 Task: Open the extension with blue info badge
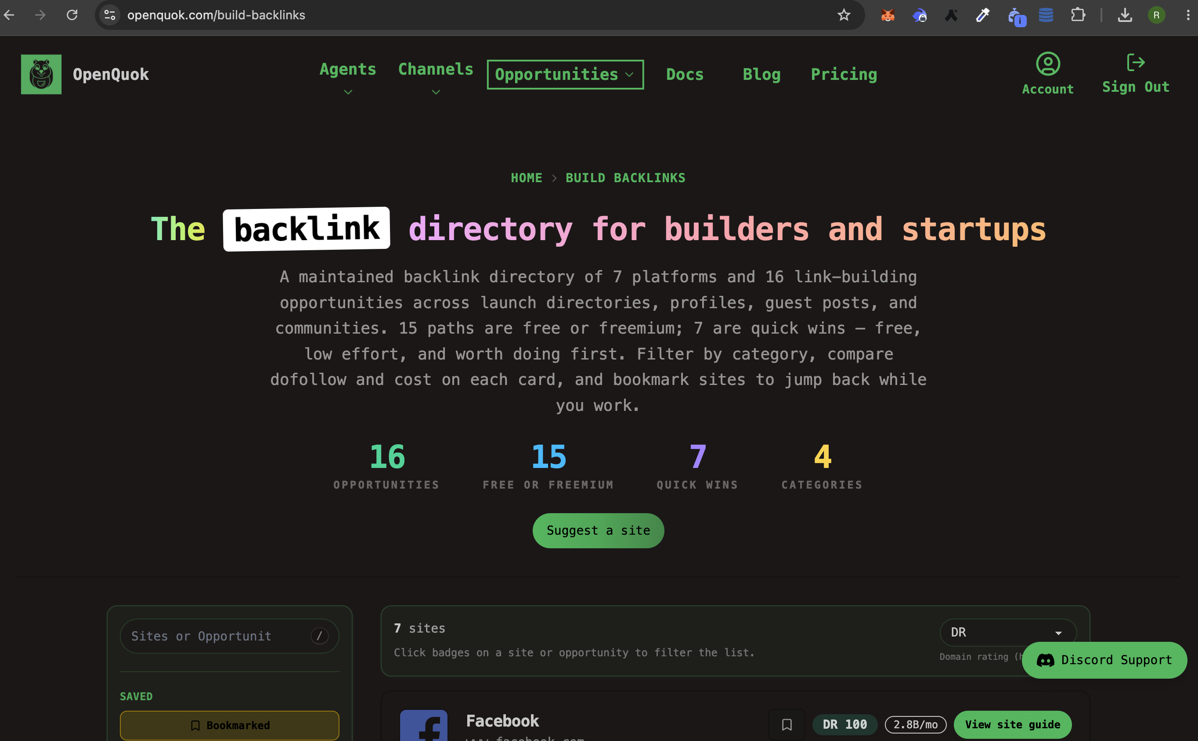pyautogui.click(x=1016, y=17)
